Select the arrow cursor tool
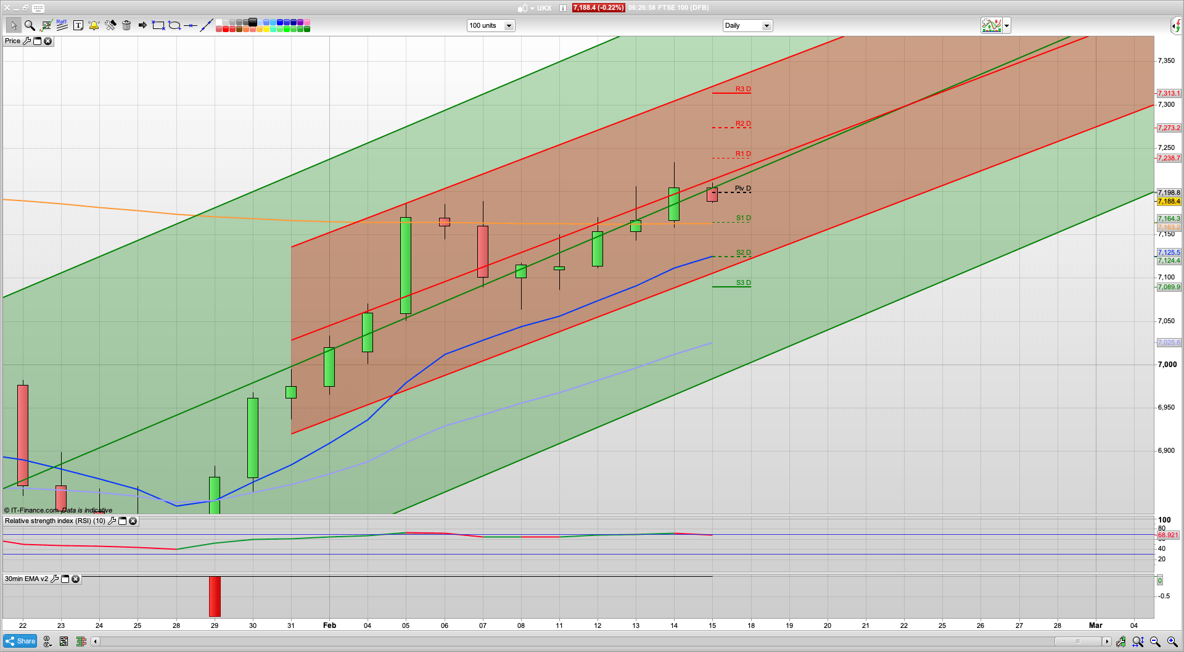Viewport: 1184px width, 652px height. (14, 25)
